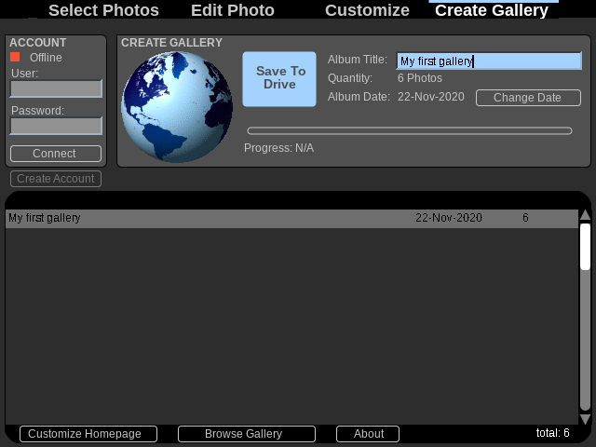The image size is (596, 447).
Task: Open Create Account
Action: point(56,179)
